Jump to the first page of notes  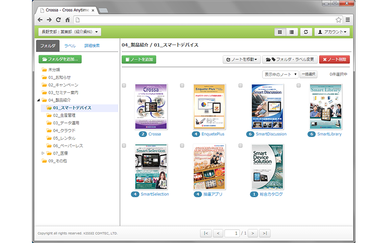206,233
